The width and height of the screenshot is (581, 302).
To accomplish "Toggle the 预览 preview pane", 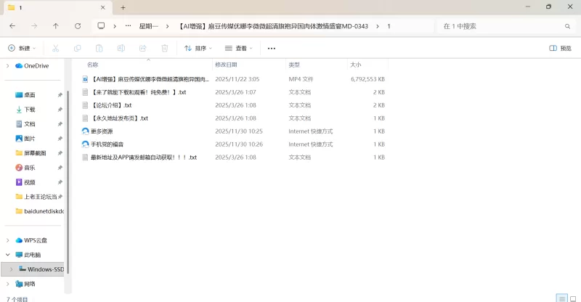I will [x=560, y=49].
